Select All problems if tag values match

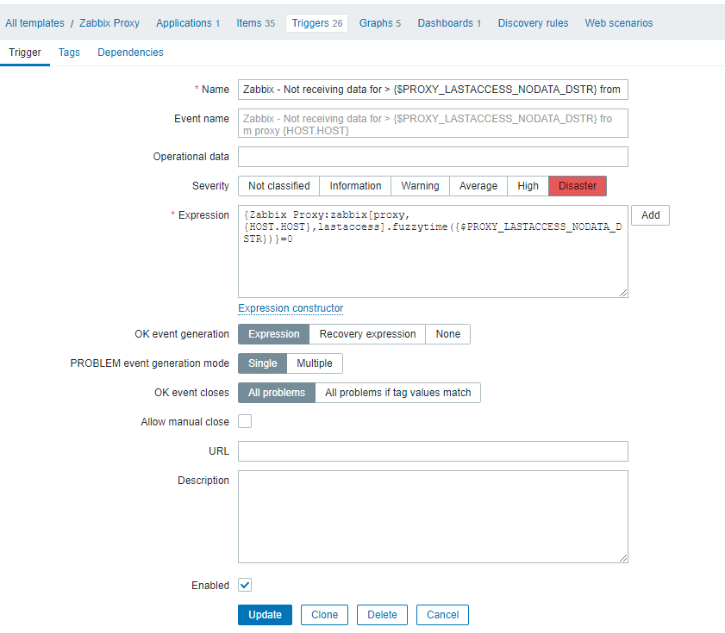(397, 393)
